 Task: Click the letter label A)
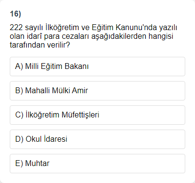coord(19,67)
